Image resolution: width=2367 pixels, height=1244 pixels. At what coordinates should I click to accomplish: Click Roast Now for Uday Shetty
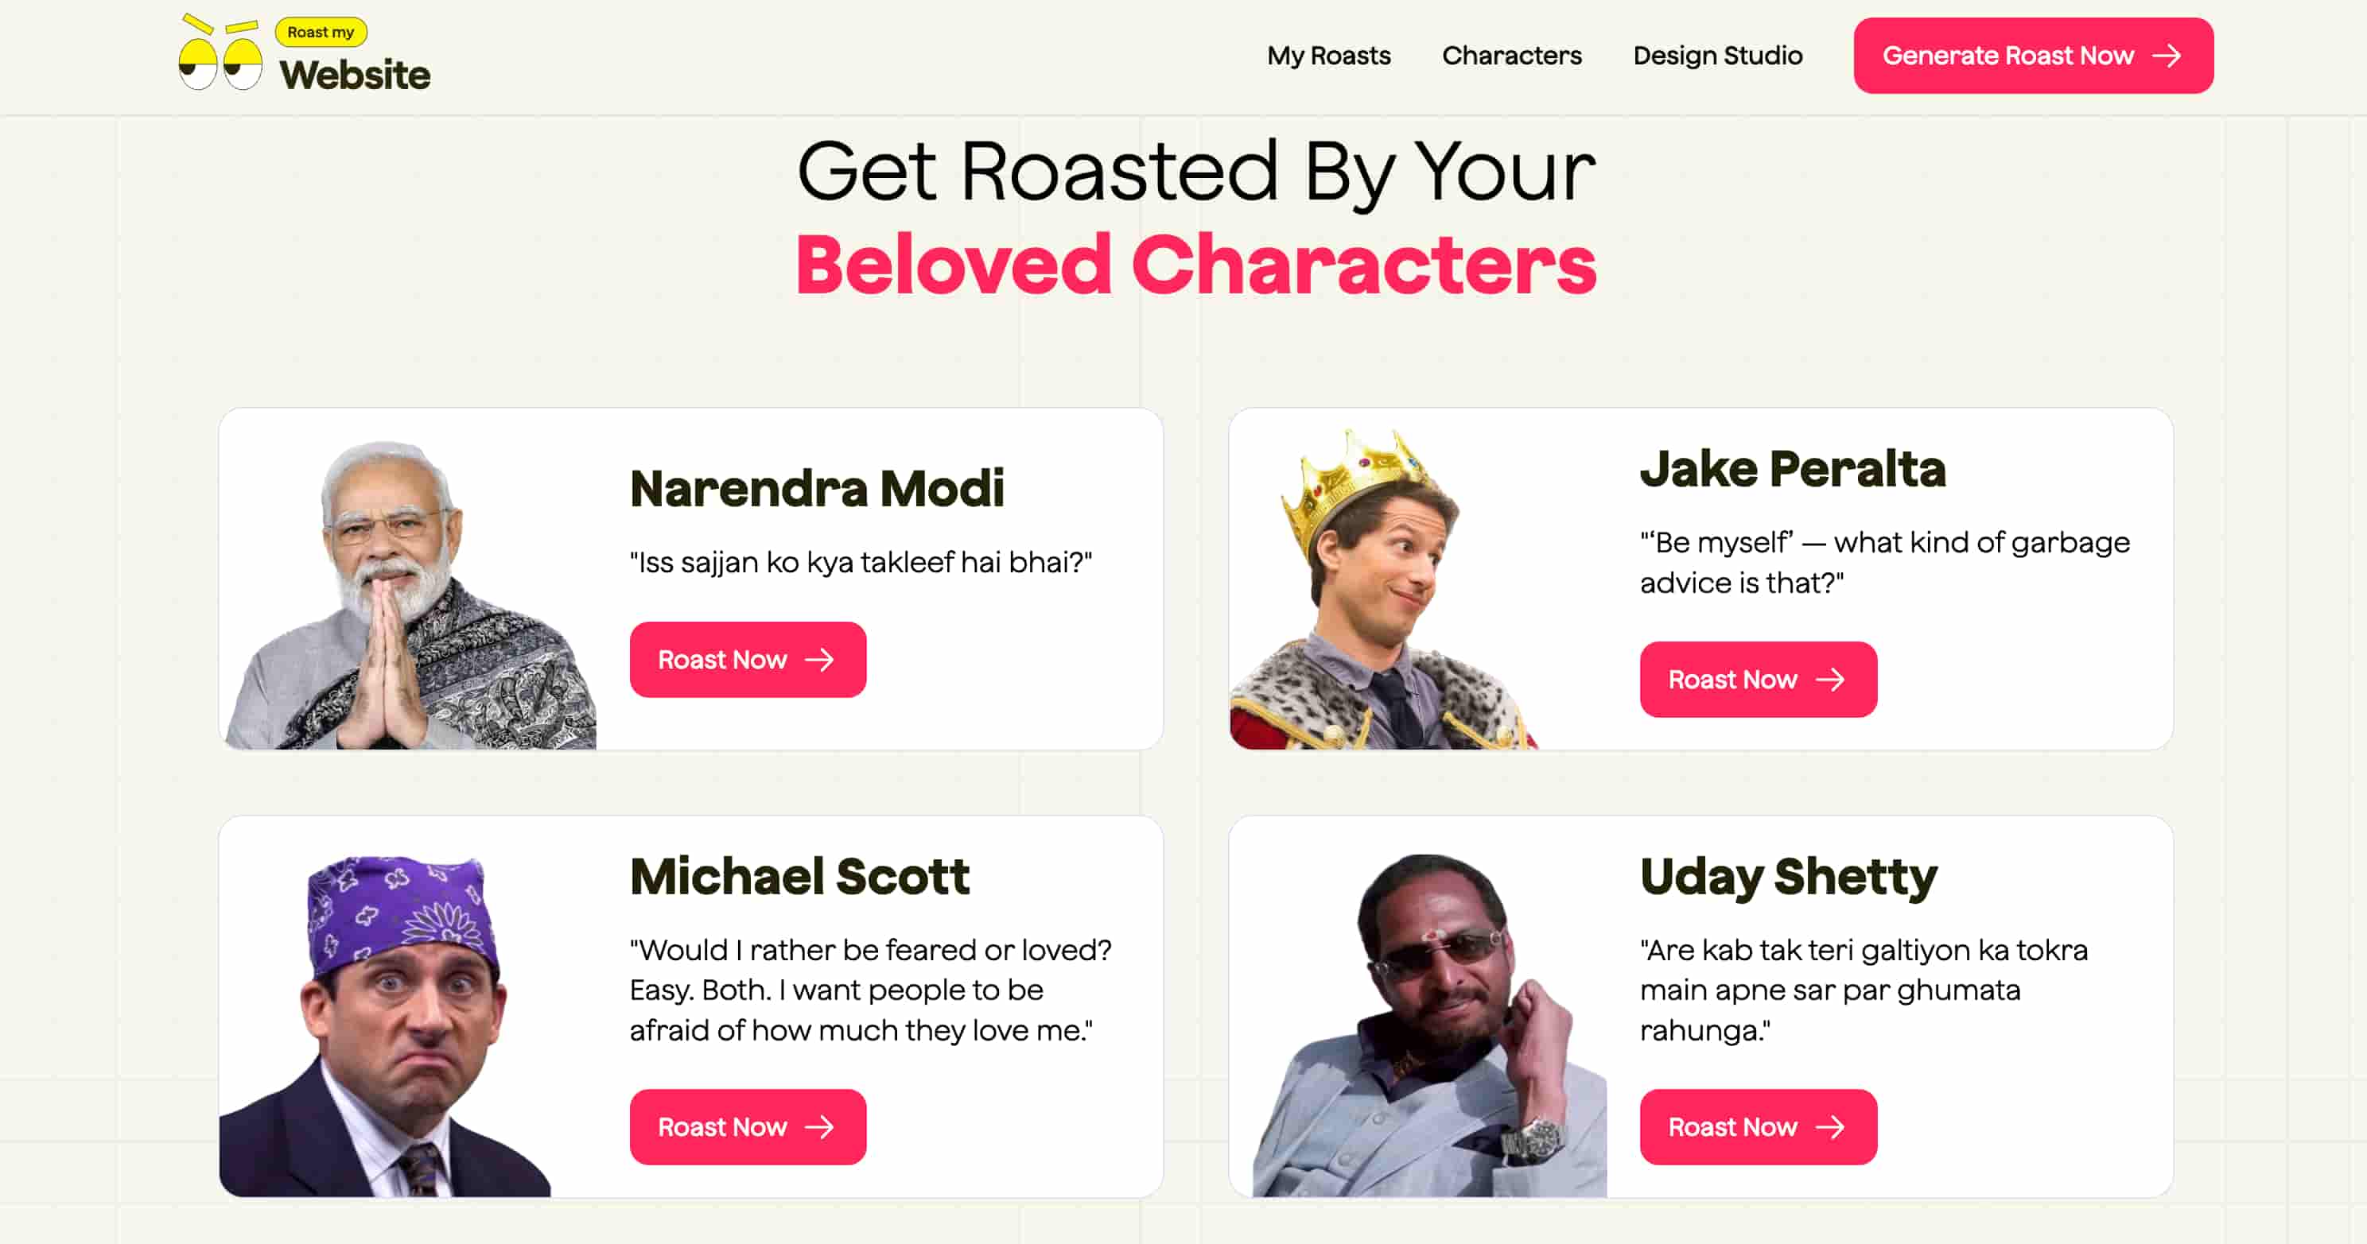click(1759, 1126)
